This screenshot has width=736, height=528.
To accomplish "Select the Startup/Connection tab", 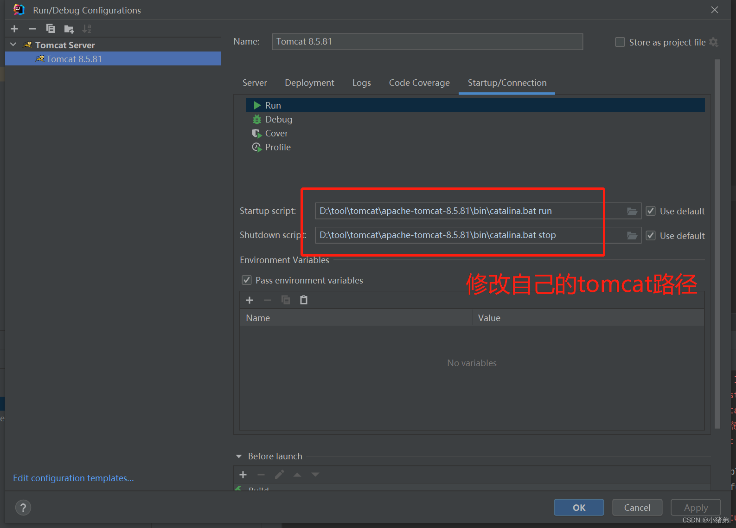I will point(507,83).
